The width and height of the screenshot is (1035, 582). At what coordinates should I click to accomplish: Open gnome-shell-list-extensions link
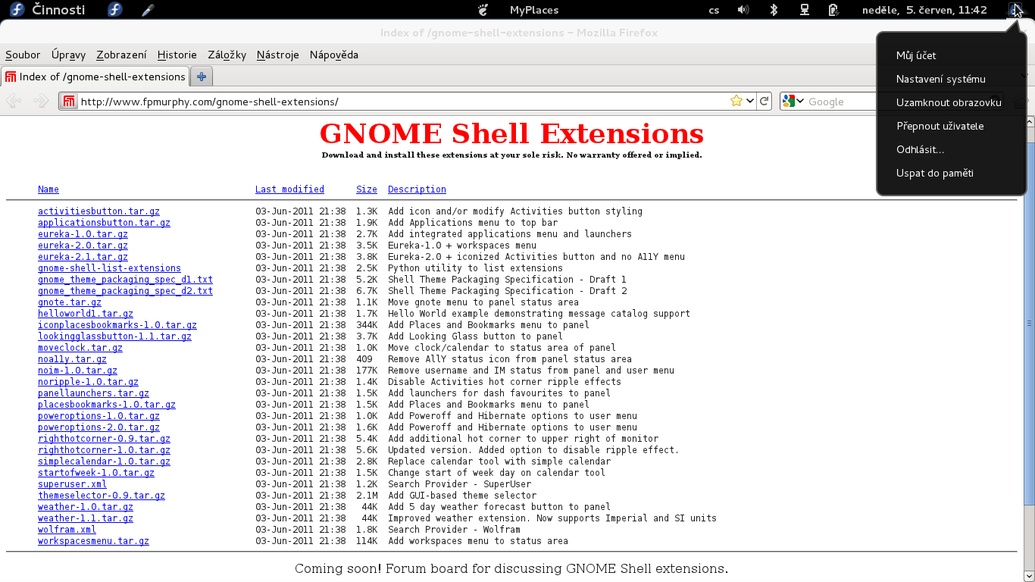[x=109, y=268]
